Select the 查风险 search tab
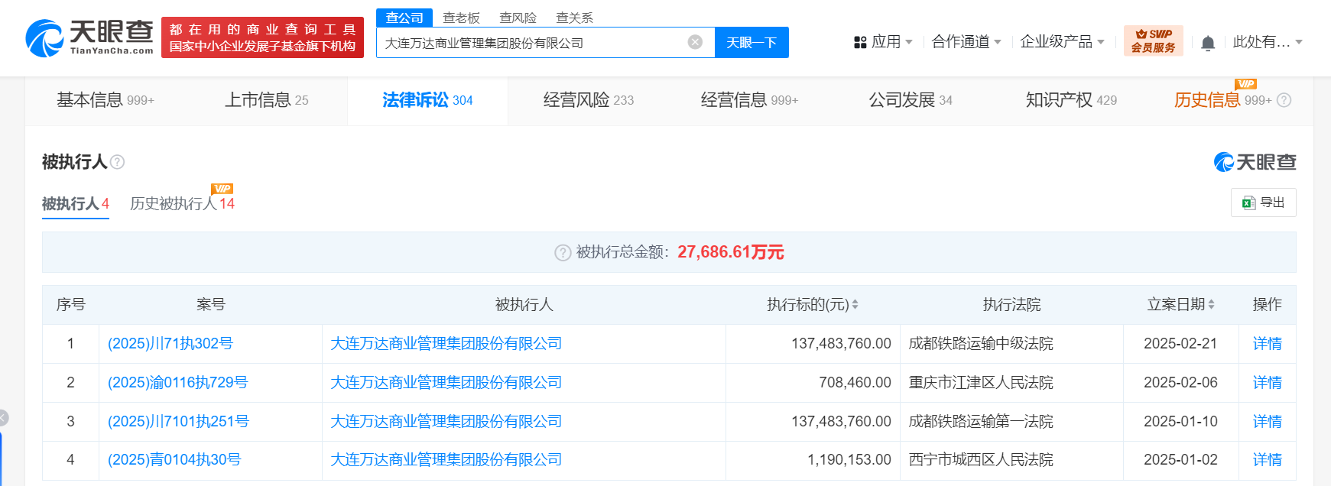Viewport: 1331px width, 486px height. (x=518, y=18)
